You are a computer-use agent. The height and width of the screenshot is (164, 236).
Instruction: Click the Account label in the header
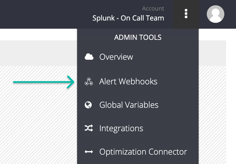pos(153,8)
